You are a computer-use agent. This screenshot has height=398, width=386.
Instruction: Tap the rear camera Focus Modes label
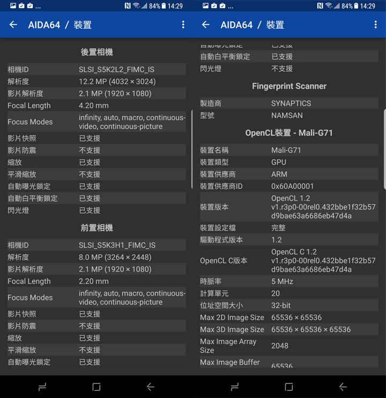[30, 122]
